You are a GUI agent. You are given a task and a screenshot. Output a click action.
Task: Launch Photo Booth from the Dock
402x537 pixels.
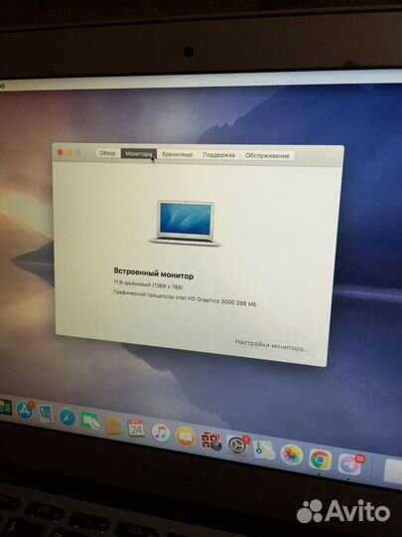(x=210, y=441)
